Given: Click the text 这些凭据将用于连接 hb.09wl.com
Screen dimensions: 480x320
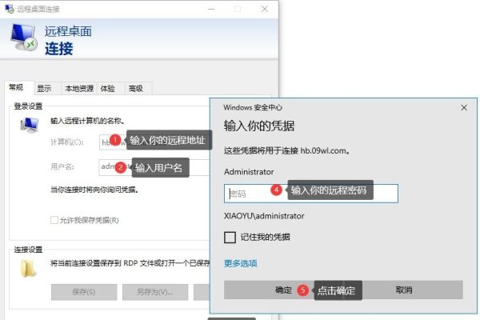Looking at the screenshot, I should tap(287, 150).
